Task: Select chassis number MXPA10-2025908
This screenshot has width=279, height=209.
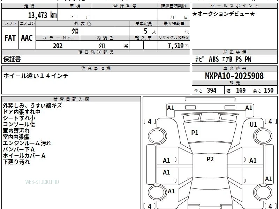Action: click(234, 76)
